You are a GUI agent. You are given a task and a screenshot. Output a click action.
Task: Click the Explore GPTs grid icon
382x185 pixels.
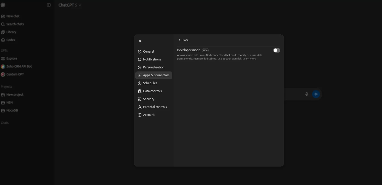(x=3, y=59)
